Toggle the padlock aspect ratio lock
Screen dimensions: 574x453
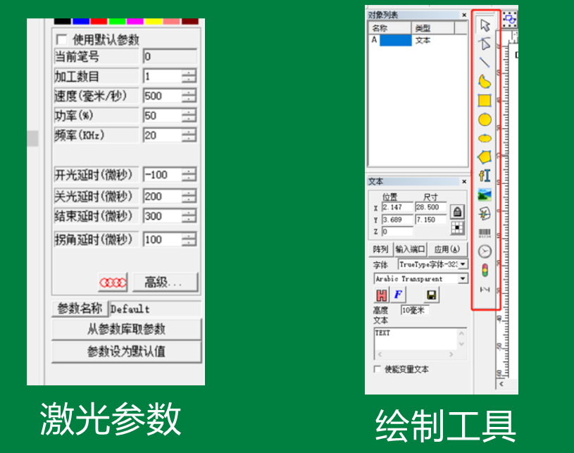(457, 211)
